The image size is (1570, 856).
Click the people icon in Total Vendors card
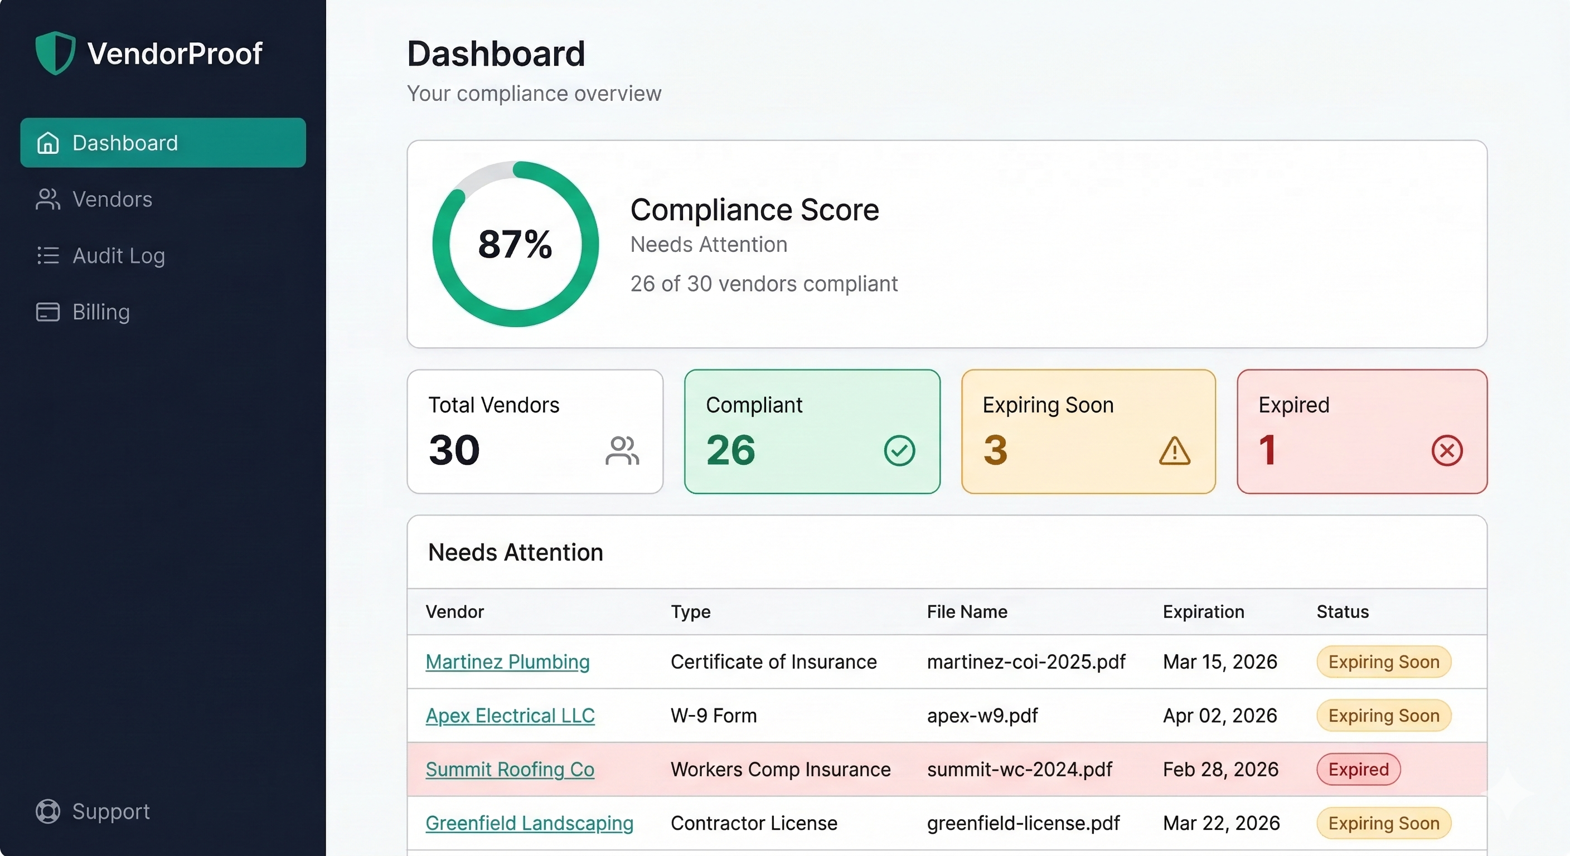622,451
